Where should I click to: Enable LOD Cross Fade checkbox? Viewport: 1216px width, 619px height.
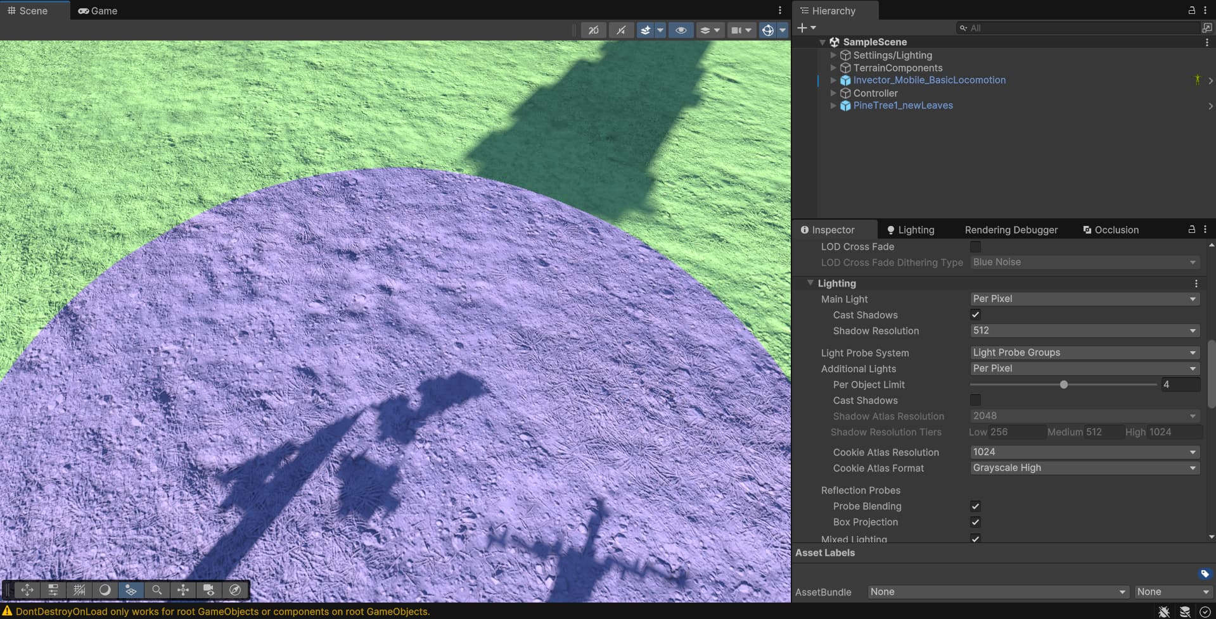(x=975, y=247)
